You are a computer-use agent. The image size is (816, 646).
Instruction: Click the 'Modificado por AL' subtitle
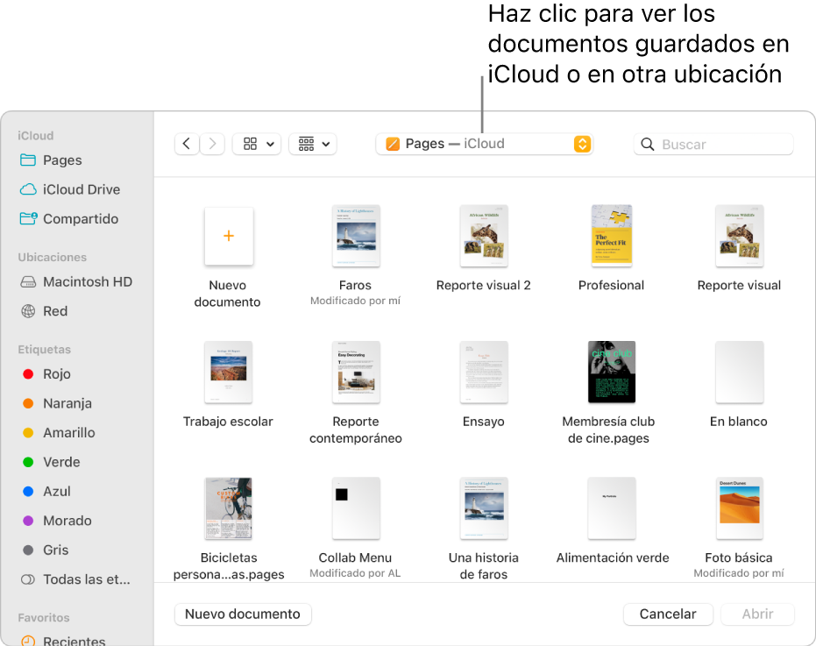point(356,573)
